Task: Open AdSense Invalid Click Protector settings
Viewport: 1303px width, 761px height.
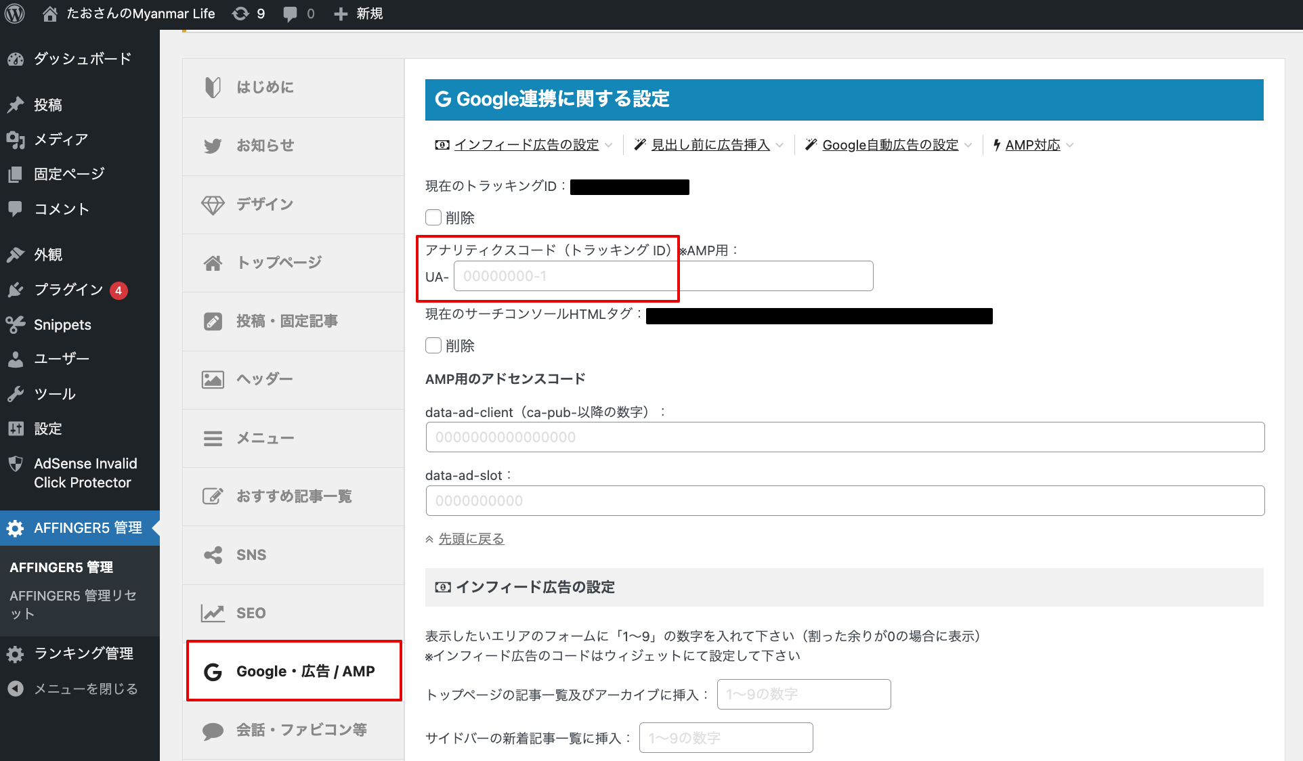Action: (80, 473)
